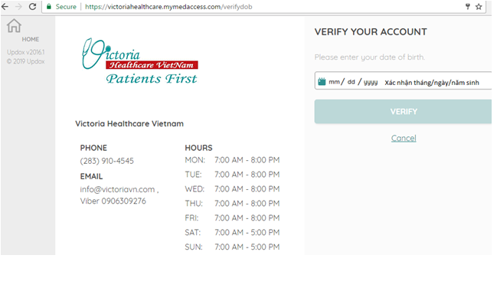497x288 pixels.
Task: Click the Viber 0906309276 contact text
Action: click(x=113, y=201)
